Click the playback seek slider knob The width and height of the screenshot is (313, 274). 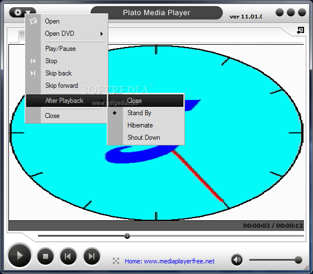(127, 236)
